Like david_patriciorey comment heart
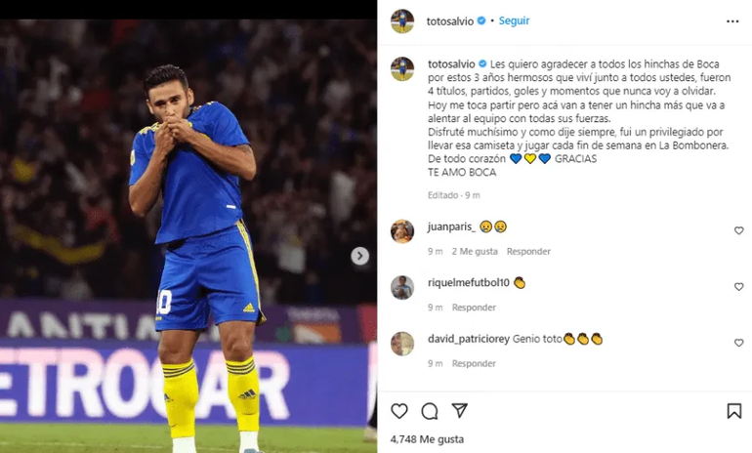The height and width of the screenshot is (453, 752). pos(738,343)
